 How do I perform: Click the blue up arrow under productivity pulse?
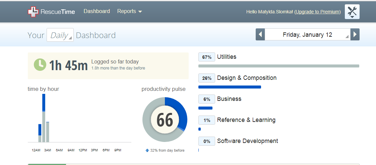[147, 150]
